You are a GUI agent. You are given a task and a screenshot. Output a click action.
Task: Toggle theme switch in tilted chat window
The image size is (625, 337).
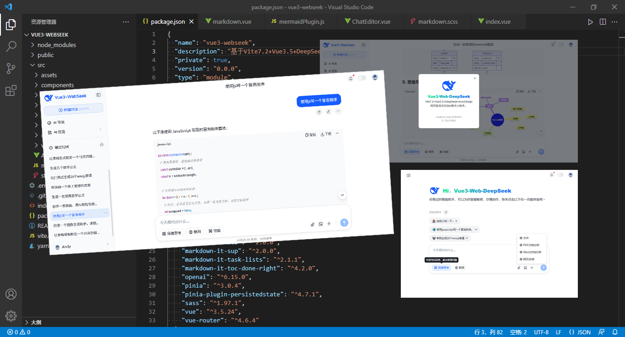coord(362,78)
